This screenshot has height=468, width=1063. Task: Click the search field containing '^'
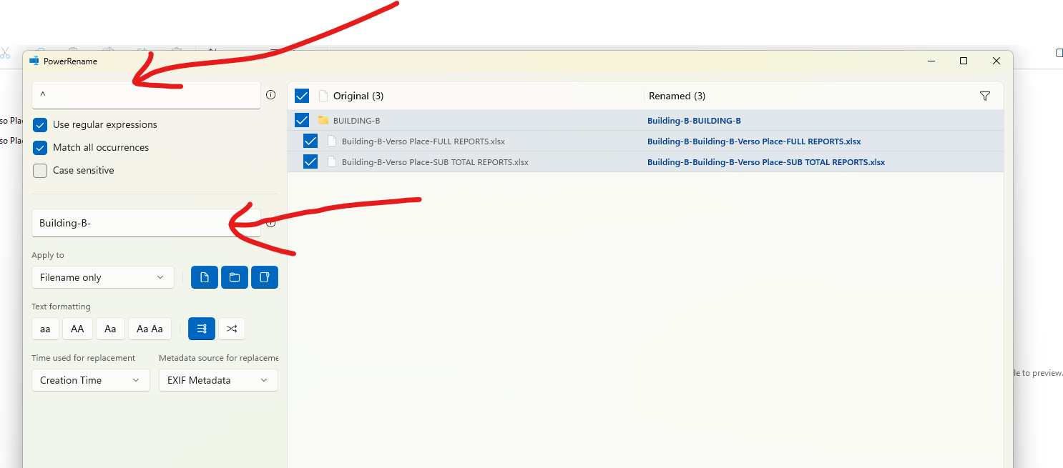point(146,94)
